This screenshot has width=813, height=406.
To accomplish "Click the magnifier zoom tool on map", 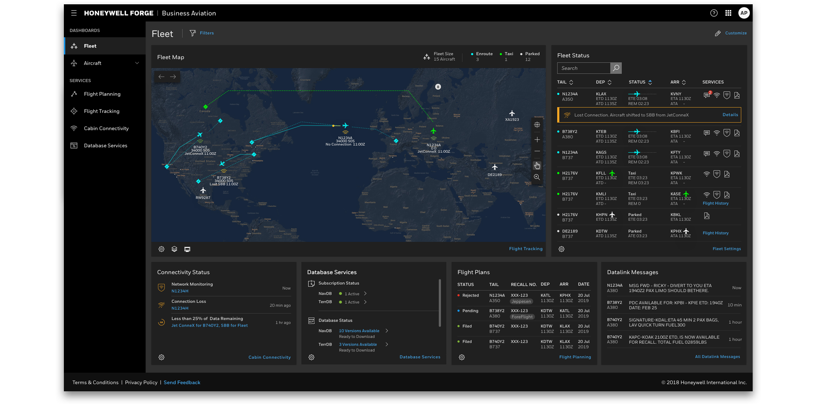I will (537, 177).
